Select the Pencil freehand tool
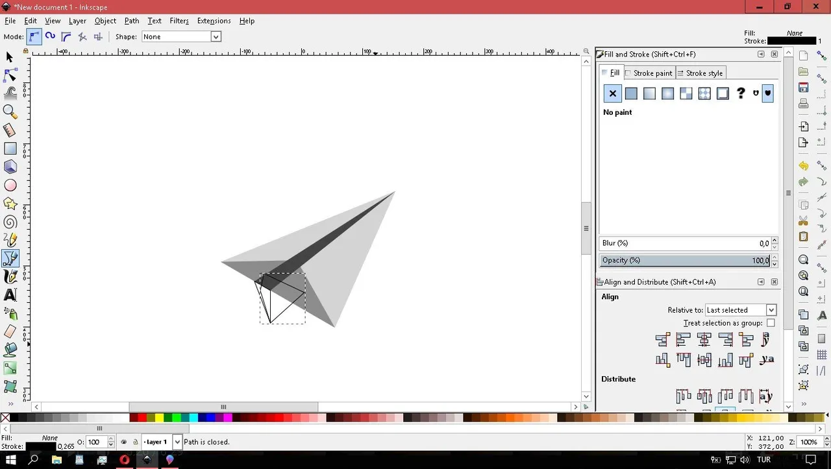831x469 pixels. [10, 241]
